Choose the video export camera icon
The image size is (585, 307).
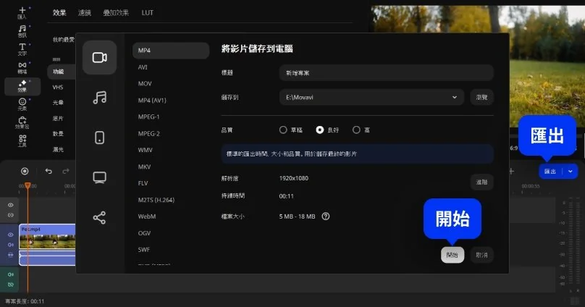click(100, 57)
